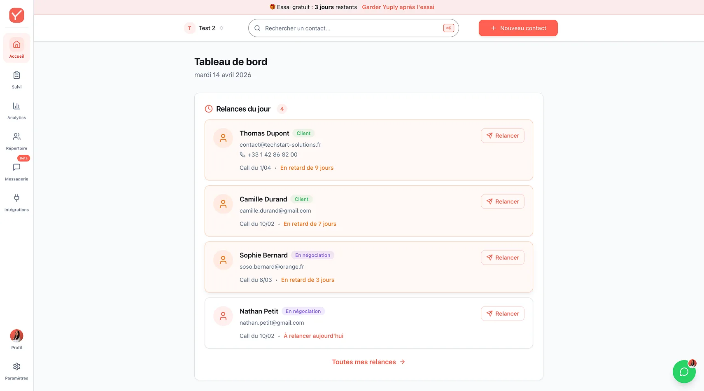Open the Messagerie chat section

click(x=16, y=172)
